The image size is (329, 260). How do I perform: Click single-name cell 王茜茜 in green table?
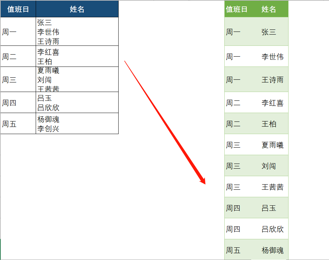(274, 187)
